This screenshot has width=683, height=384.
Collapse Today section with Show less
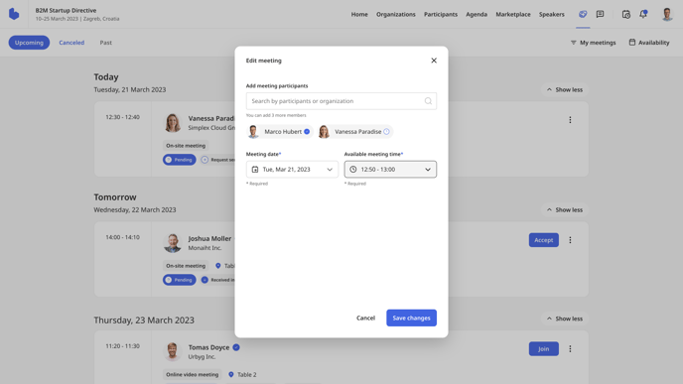pyautogui.click(x=564, y=89)
